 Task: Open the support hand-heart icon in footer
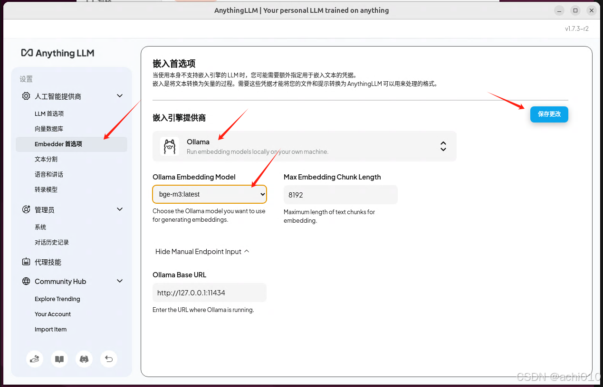click(35, 359)
